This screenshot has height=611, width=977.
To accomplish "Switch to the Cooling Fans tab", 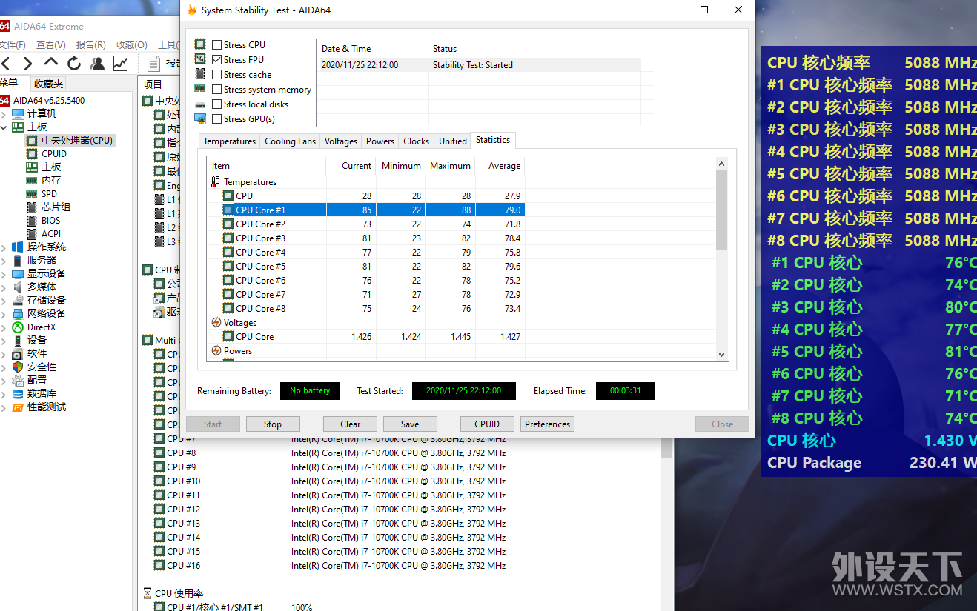I will (x=290, y=141).
